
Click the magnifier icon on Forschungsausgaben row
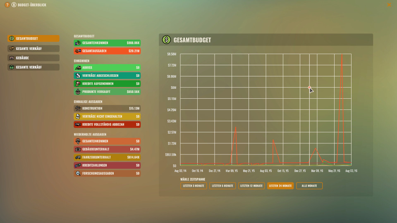point(78,173)
